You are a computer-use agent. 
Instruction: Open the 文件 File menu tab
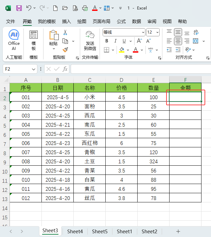[11, 21]
